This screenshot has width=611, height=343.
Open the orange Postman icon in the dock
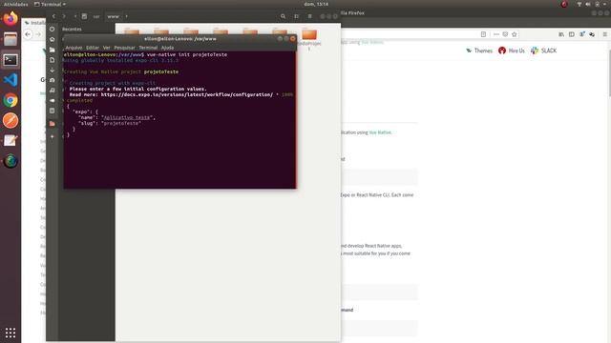point(11,121)
